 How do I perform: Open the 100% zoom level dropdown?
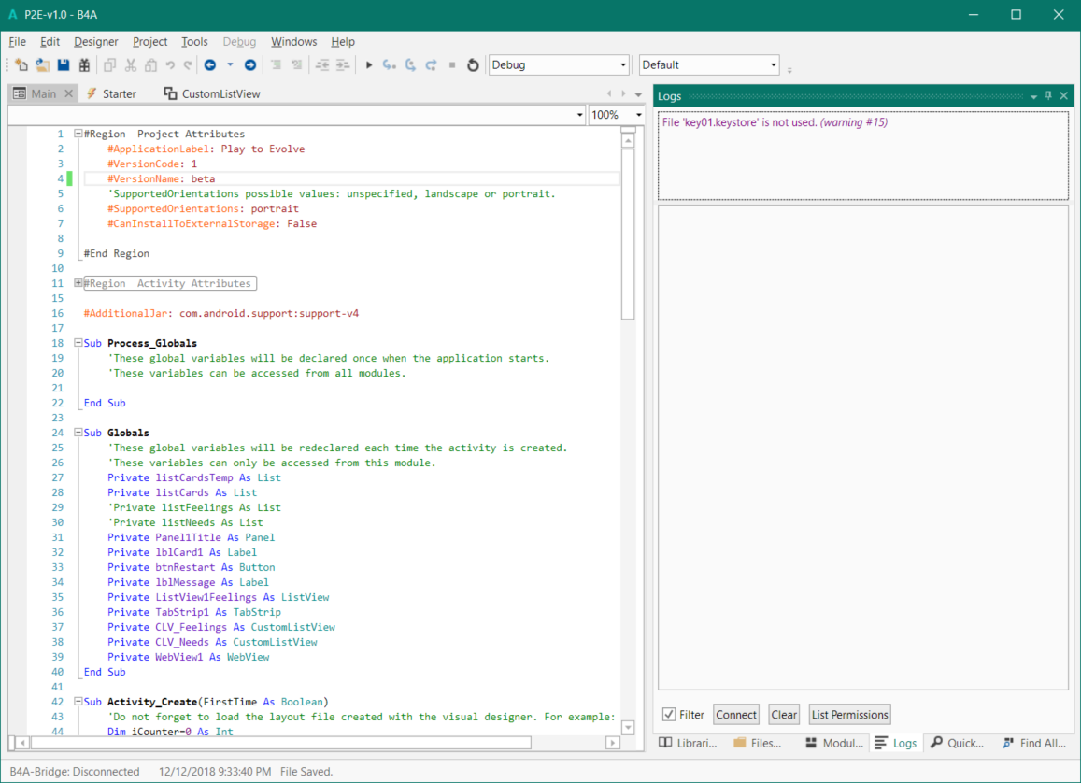tap(639, 115)
